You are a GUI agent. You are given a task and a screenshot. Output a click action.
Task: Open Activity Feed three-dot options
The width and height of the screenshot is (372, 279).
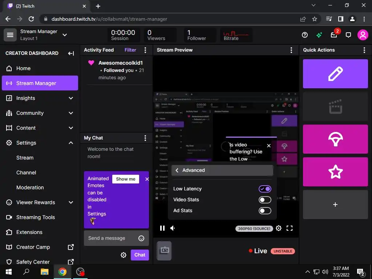point(145,50)
